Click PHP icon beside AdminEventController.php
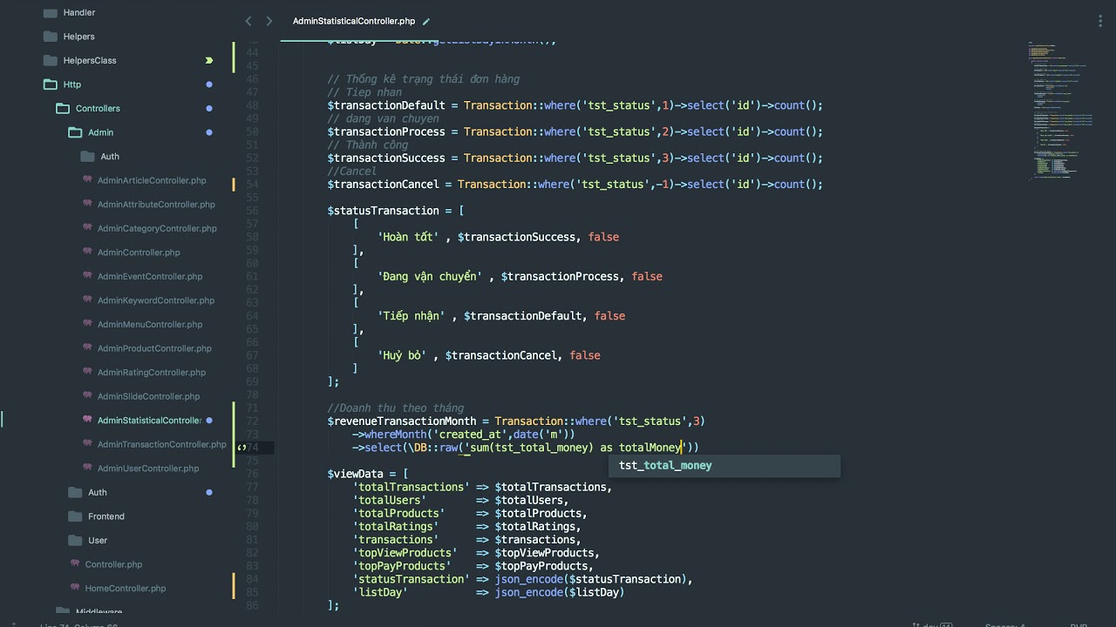 pos(87,275)
